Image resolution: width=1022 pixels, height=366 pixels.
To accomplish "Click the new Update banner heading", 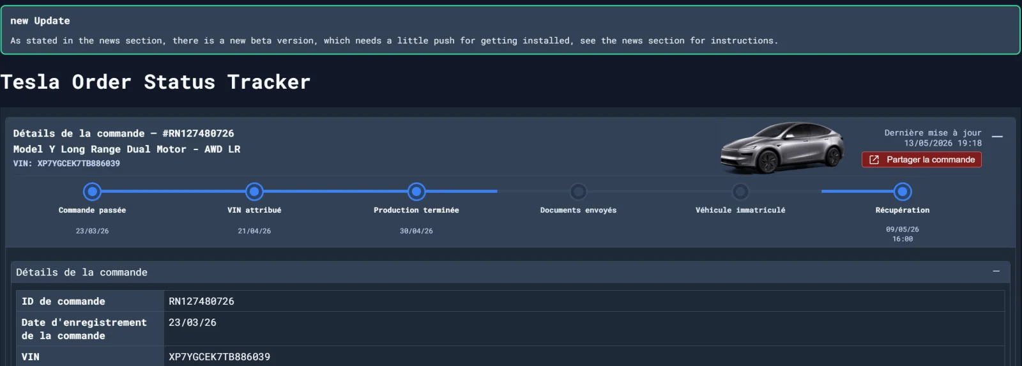I will (40, 20).
